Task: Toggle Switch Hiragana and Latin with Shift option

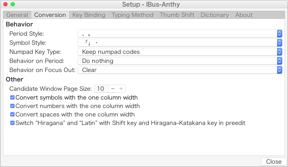Action: coord(12,123)
